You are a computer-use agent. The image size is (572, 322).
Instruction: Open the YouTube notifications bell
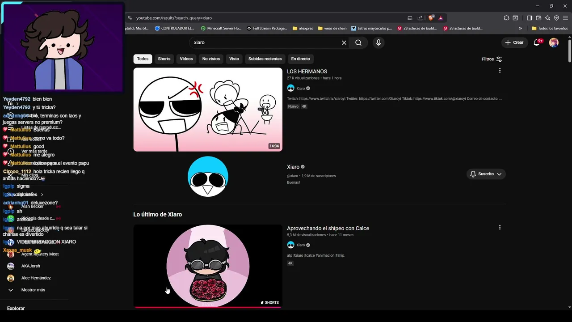point(538,42)
